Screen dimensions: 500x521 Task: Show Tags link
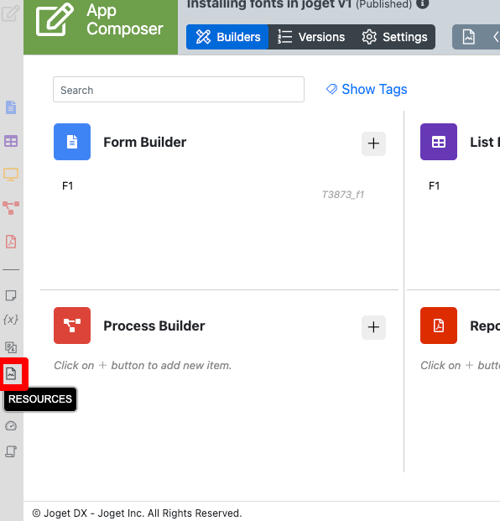367,90
